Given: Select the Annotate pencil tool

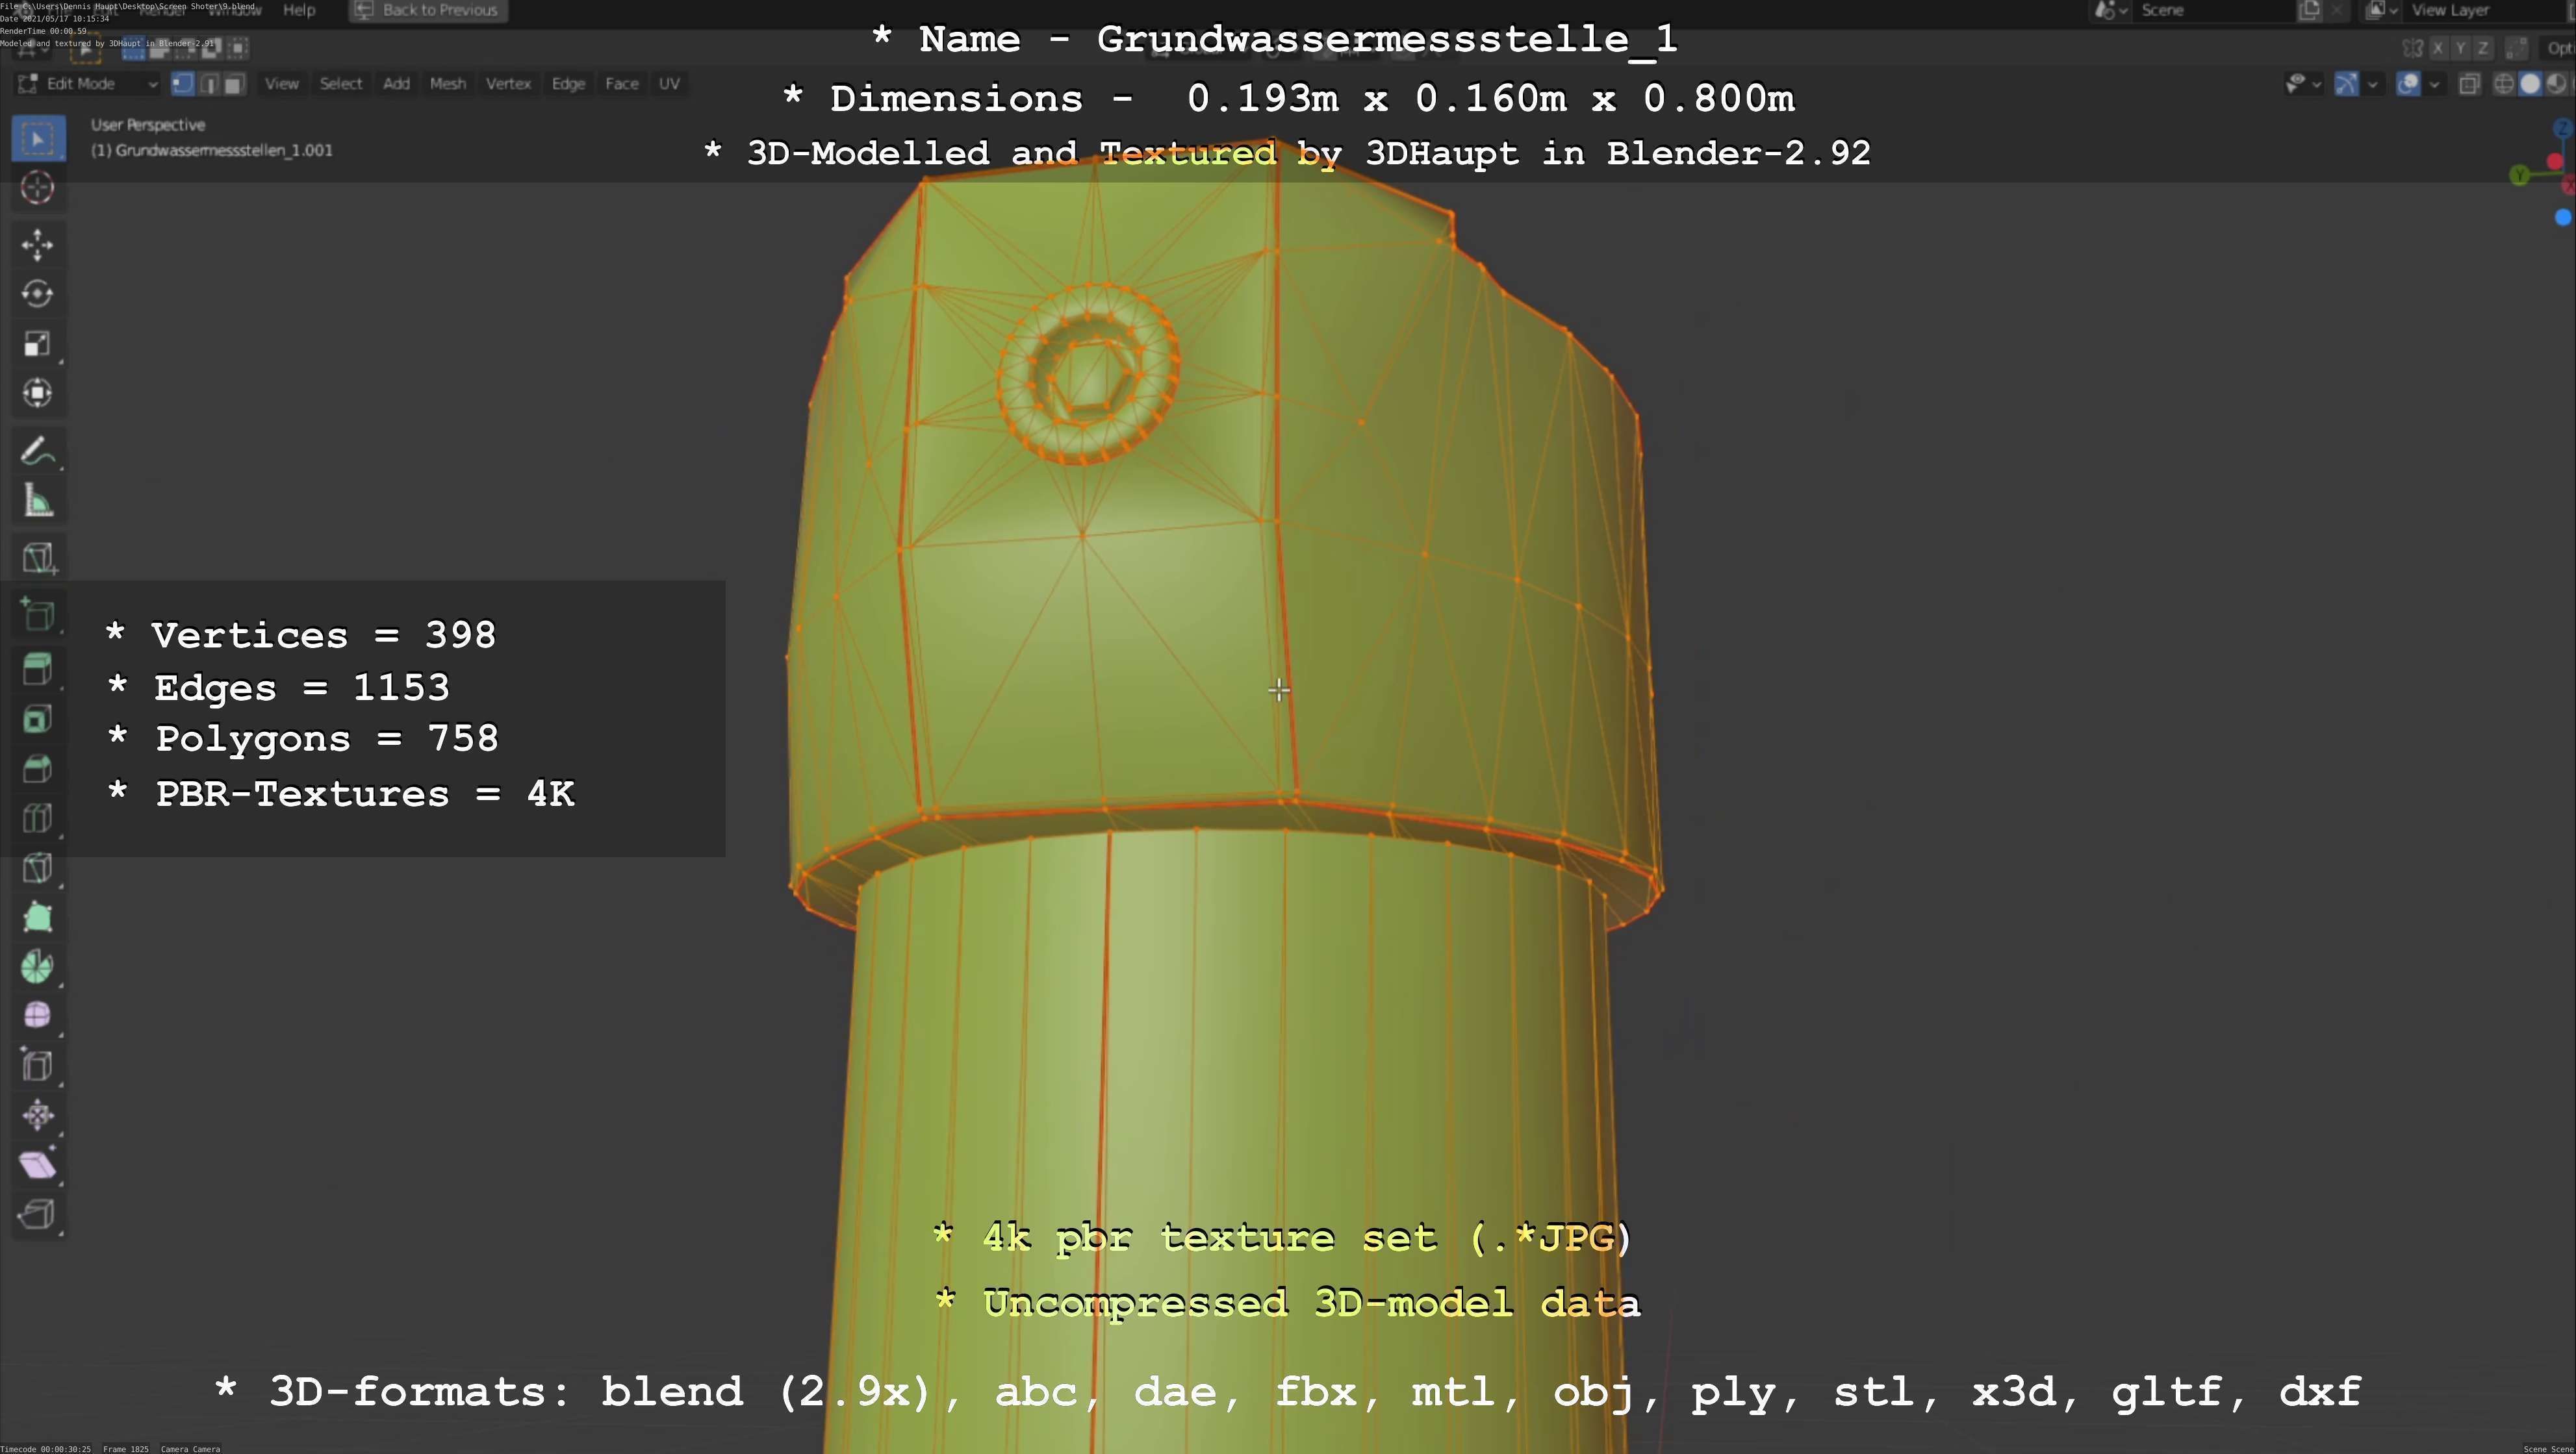Looking at the screenshot, I should click(x=38, y=452).
